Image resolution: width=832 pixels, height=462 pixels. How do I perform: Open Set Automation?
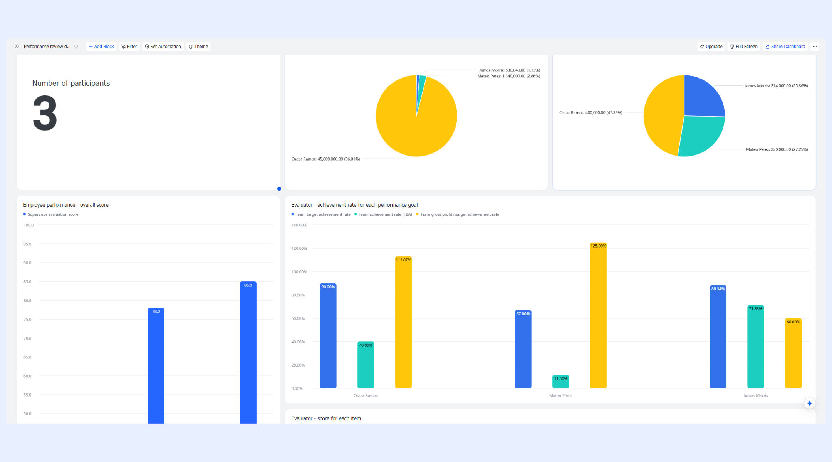tap(163, 47)
